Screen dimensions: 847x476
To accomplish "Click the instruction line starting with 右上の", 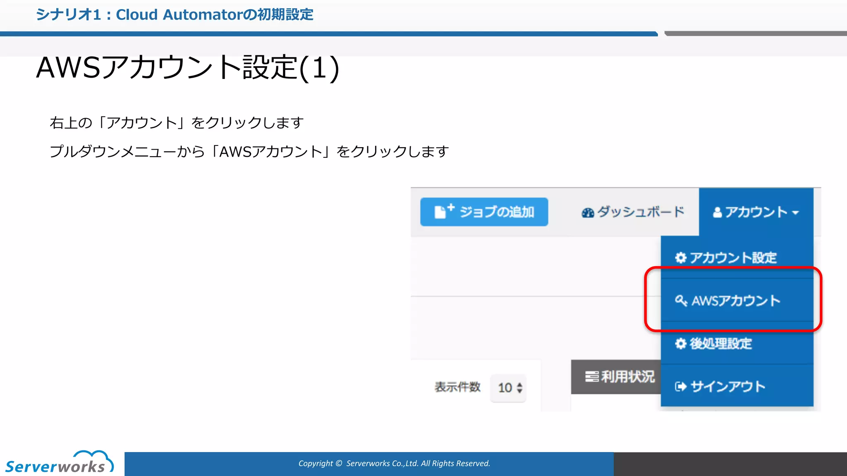I will (177, 123).
